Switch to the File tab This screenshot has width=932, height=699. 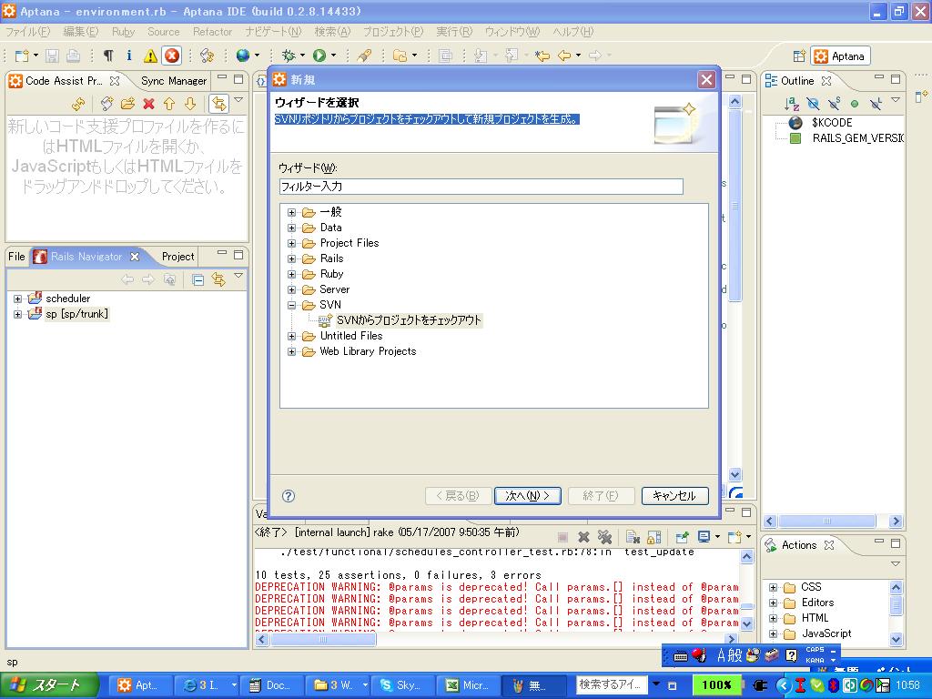pyautogui.click(x=16, y=257)
